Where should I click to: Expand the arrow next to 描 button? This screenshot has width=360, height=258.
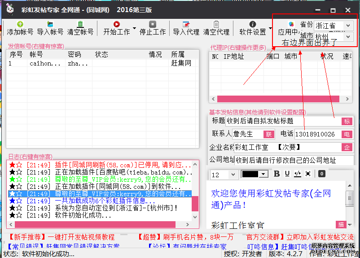[350, 225]
